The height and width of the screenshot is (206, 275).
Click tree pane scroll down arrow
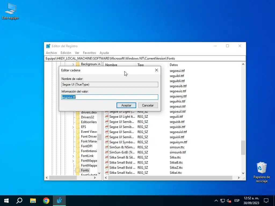99,173
